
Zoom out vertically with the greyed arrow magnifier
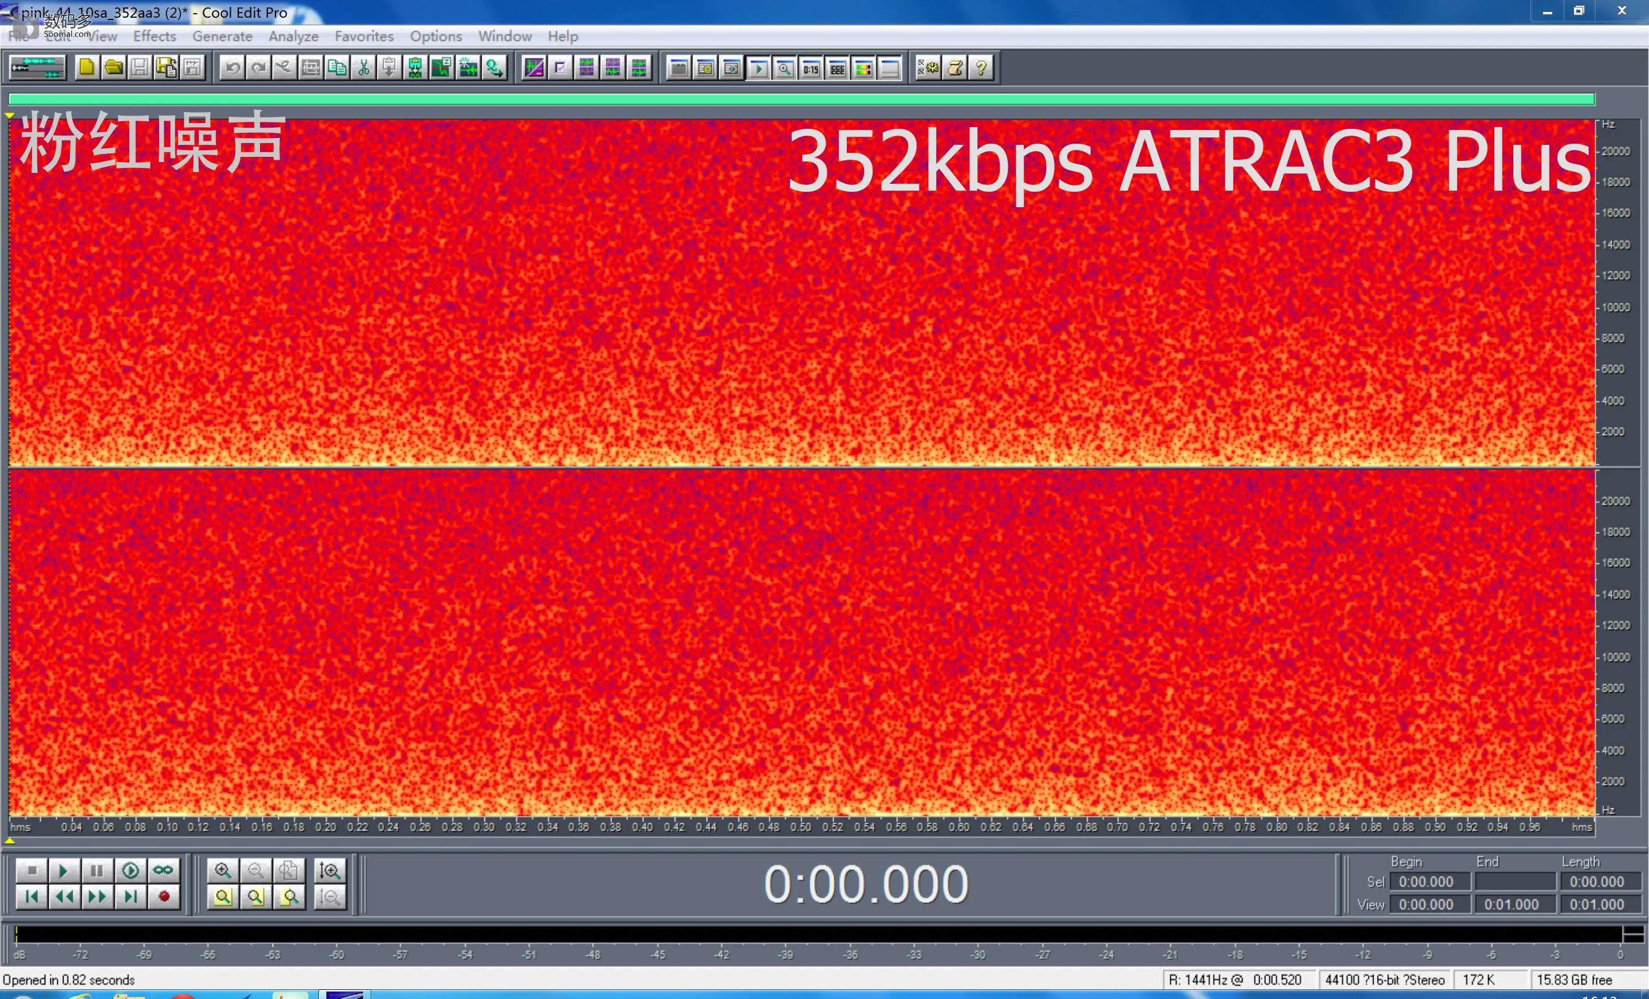329,897
